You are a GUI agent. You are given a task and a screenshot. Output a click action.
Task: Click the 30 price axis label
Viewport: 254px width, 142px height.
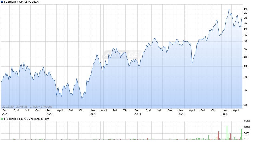(x=245, y=77)
